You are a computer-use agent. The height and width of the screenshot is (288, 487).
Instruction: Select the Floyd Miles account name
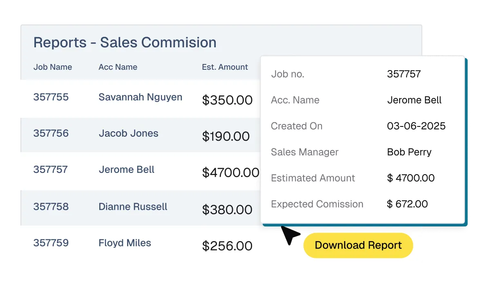tap(125, 243)
